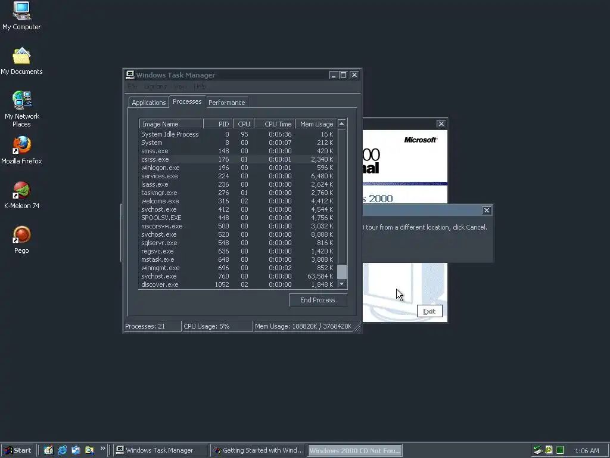Select the SPOOLSV.EXE process row
The image size is (610, 458).
(238, 218)
